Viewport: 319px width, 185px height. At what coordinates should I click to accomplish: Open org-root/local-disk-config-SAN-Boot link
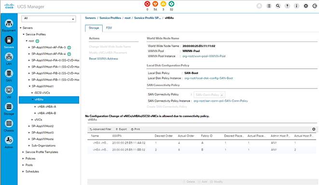click(208, 78)
